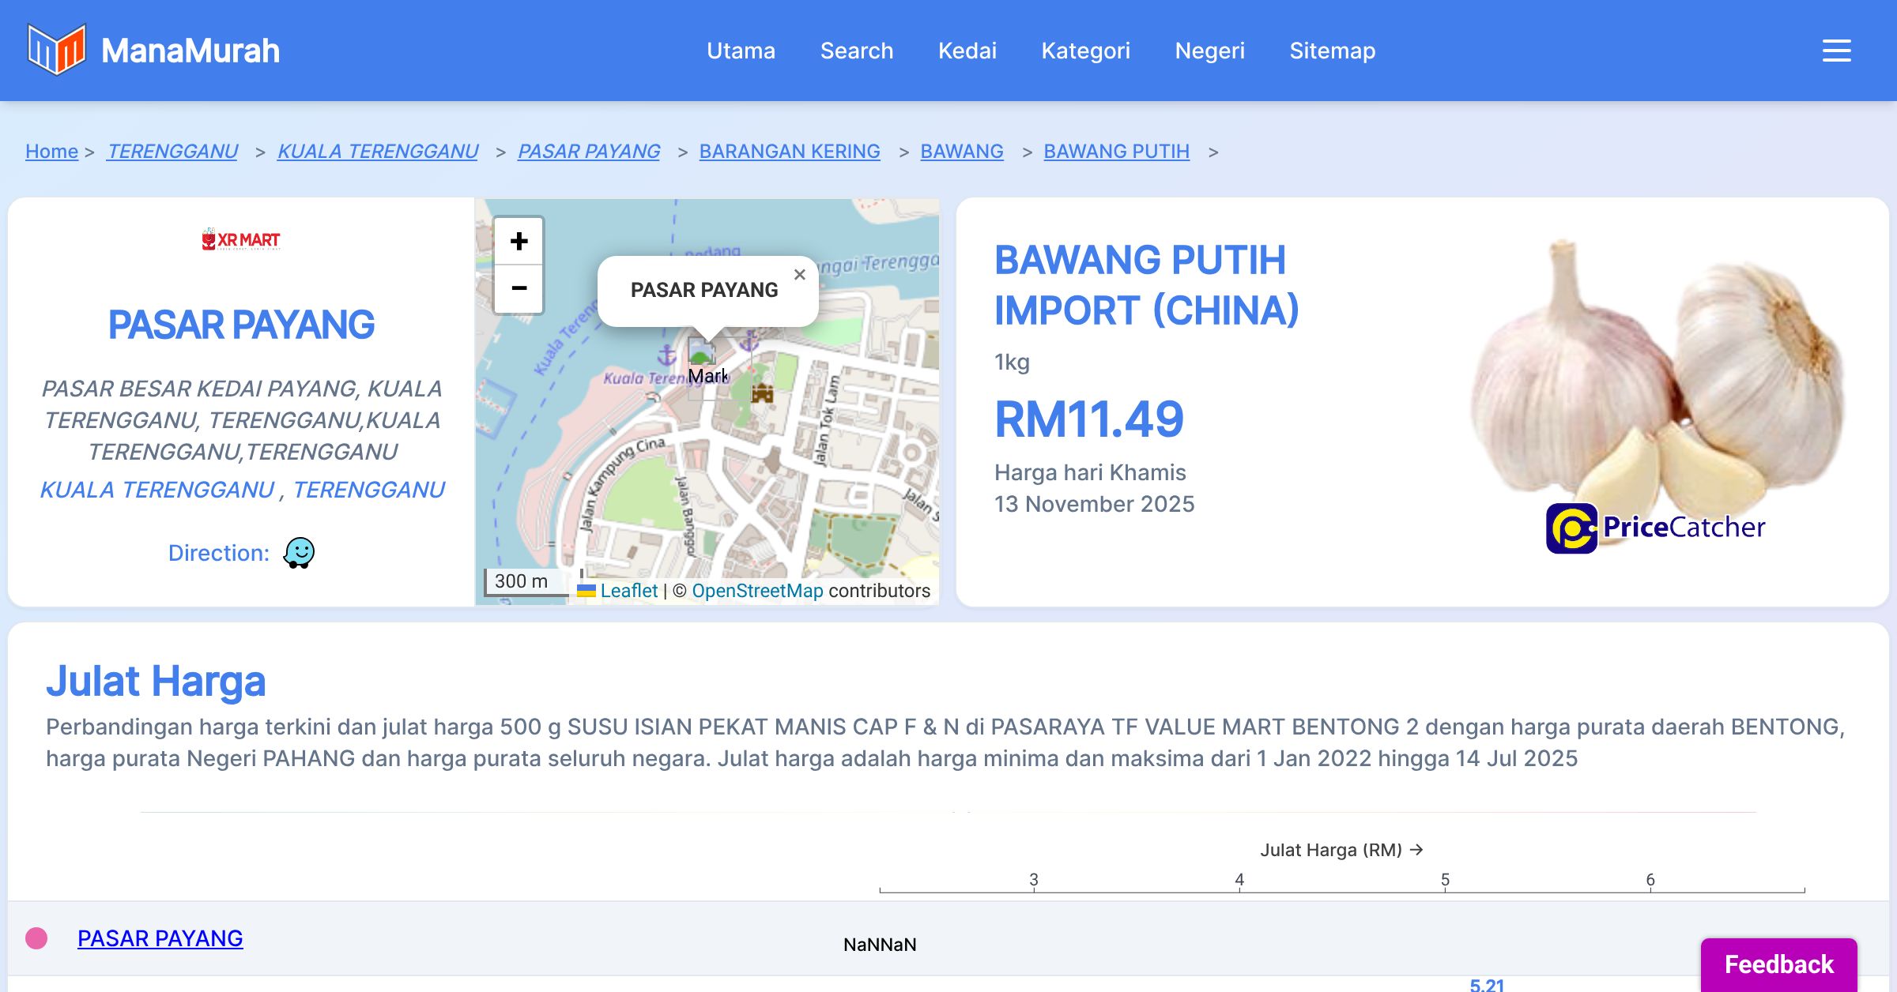The image size is (1897, 992).
Task: Open Waze direction icon
Action: pos(299,553)
